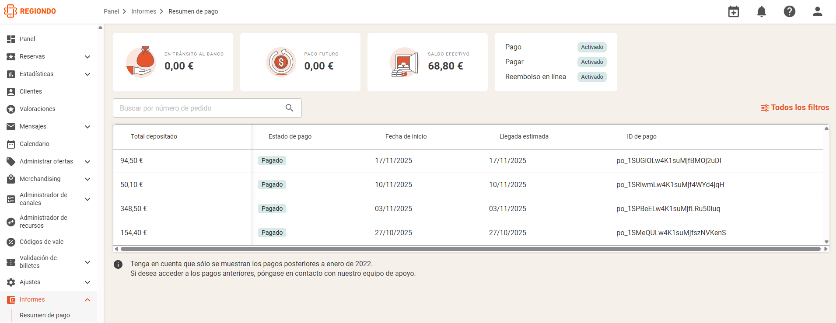Click the info icon beside the notice
Screen dimensions: 836x323
click(118, 264)
